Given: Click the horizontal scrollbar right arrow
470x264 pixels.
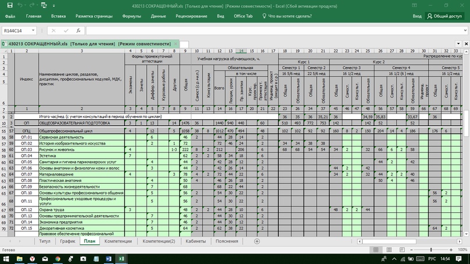Looking at the screenshot, I should pyautogui.click(x=460, y=241).
